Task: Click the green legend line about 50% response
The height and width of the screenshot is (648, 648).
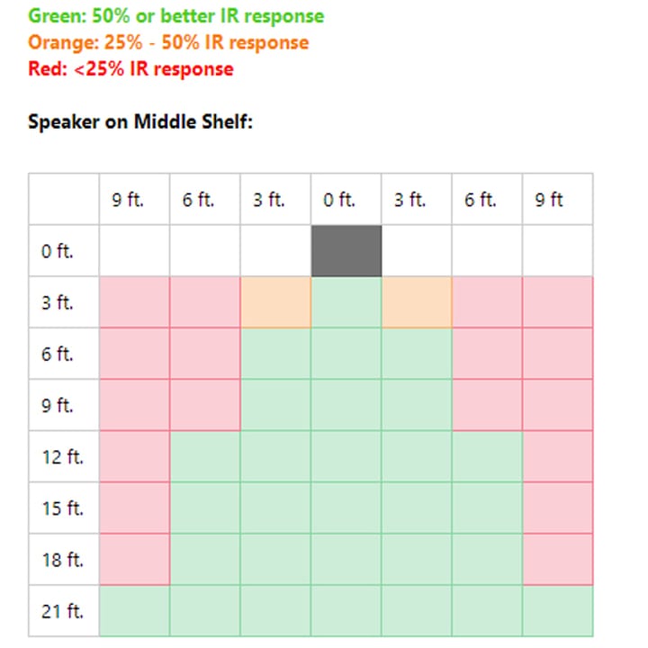Action: coord(176,16)
